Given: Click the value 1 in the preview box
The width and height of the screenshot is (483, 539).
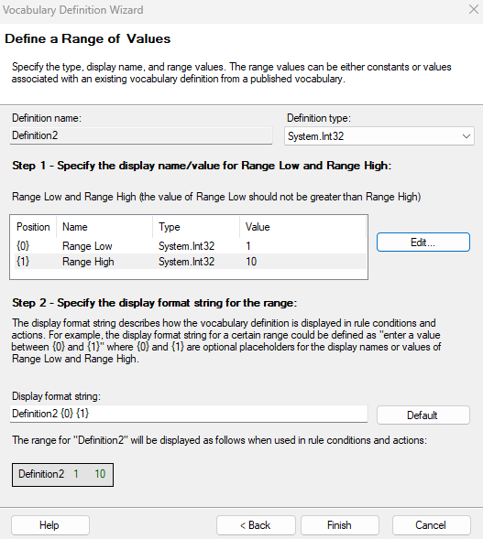Looking at the screenshot, I should [x=76, y=474].
